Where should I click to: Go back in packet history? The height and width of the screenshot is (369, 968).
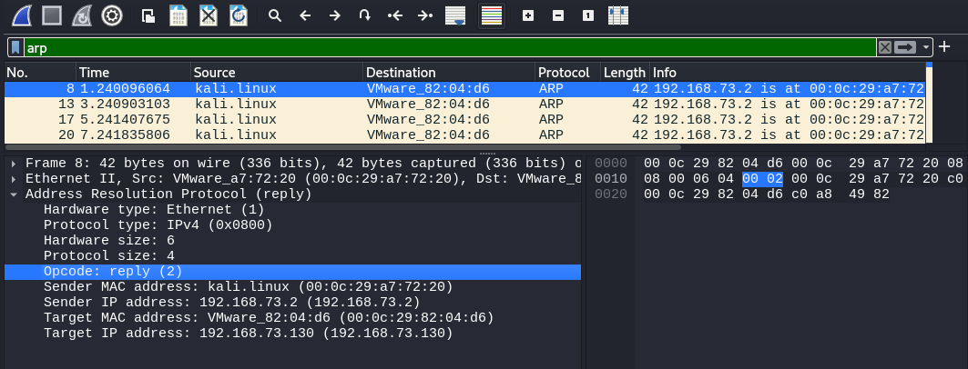pos(304,15)
